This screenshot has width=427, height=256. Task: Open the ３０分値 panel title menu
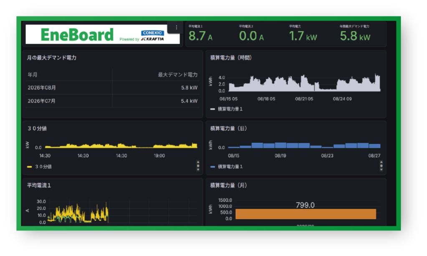37,128
